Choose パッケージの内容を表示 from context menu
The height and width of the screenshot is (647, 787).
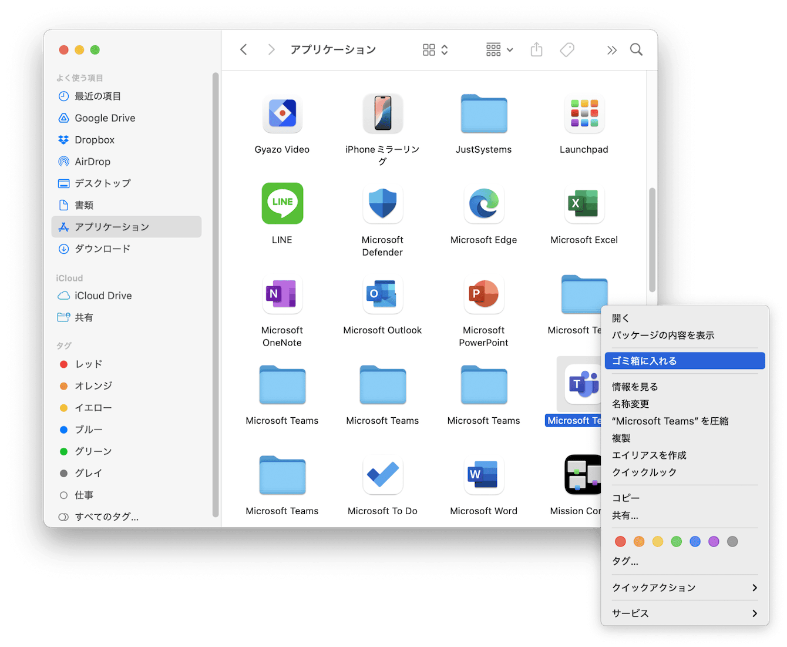point(685,336)
